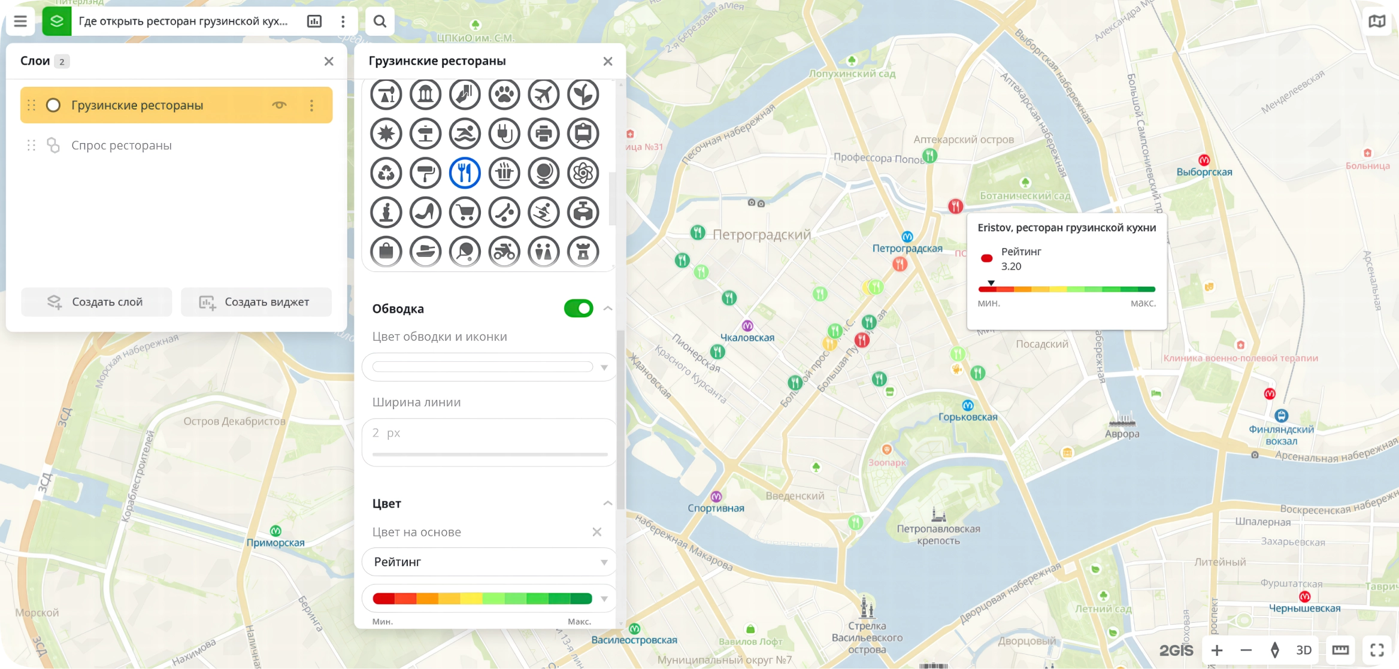Select the airplane marker icon
Viewport: 1399px width, 669px height.
click(544, 95)
